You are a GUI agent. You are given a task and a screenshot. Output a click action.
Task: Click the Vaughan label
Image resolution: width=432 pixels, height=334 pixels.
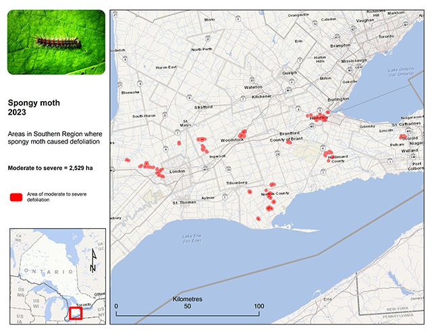(x=365, y=20)
